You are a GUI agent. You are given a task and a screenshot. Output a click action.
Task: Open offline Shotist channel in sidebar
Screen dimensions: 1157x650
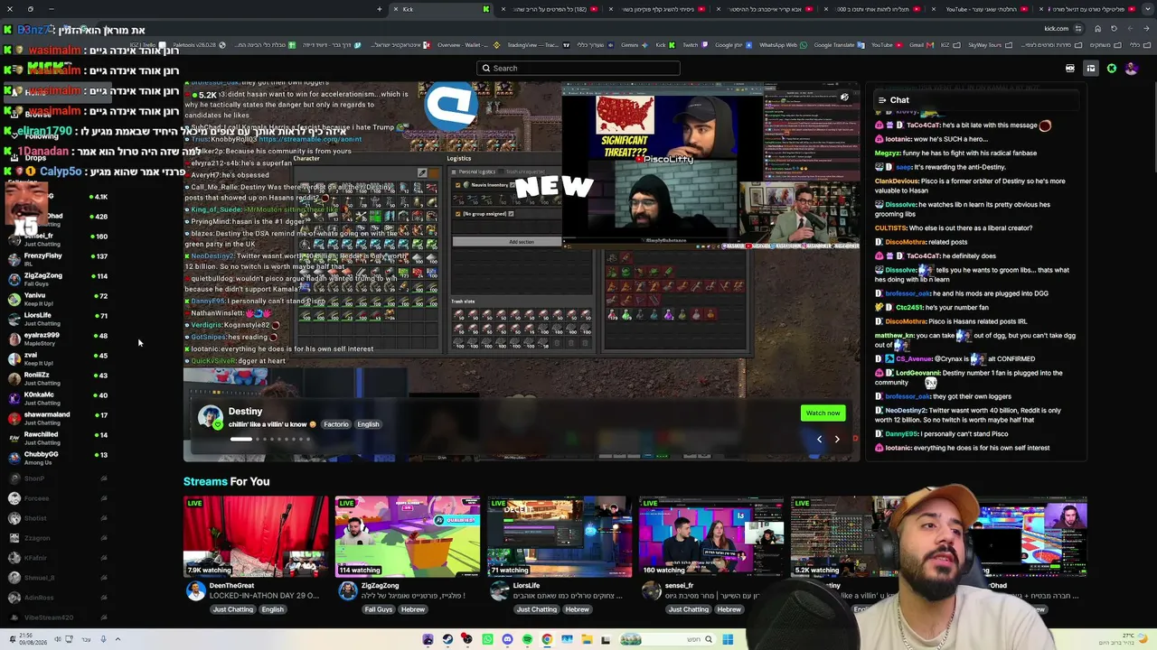point(56,518)
